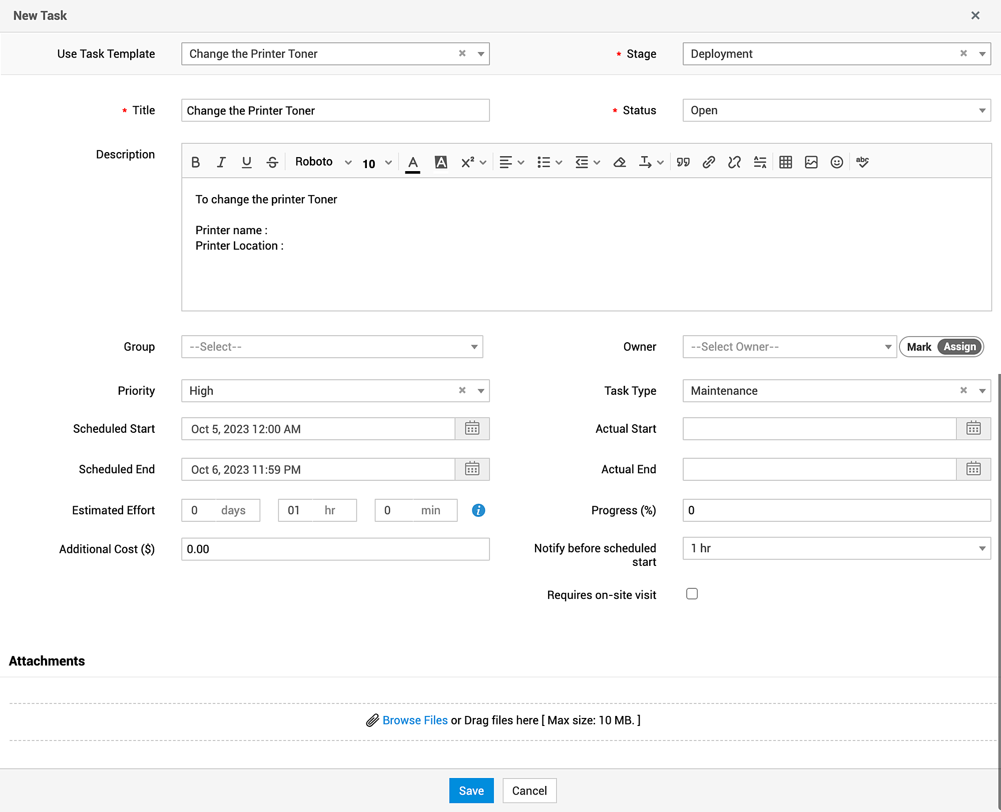Open emoji picker in editor toolbar

click(836, 162)
